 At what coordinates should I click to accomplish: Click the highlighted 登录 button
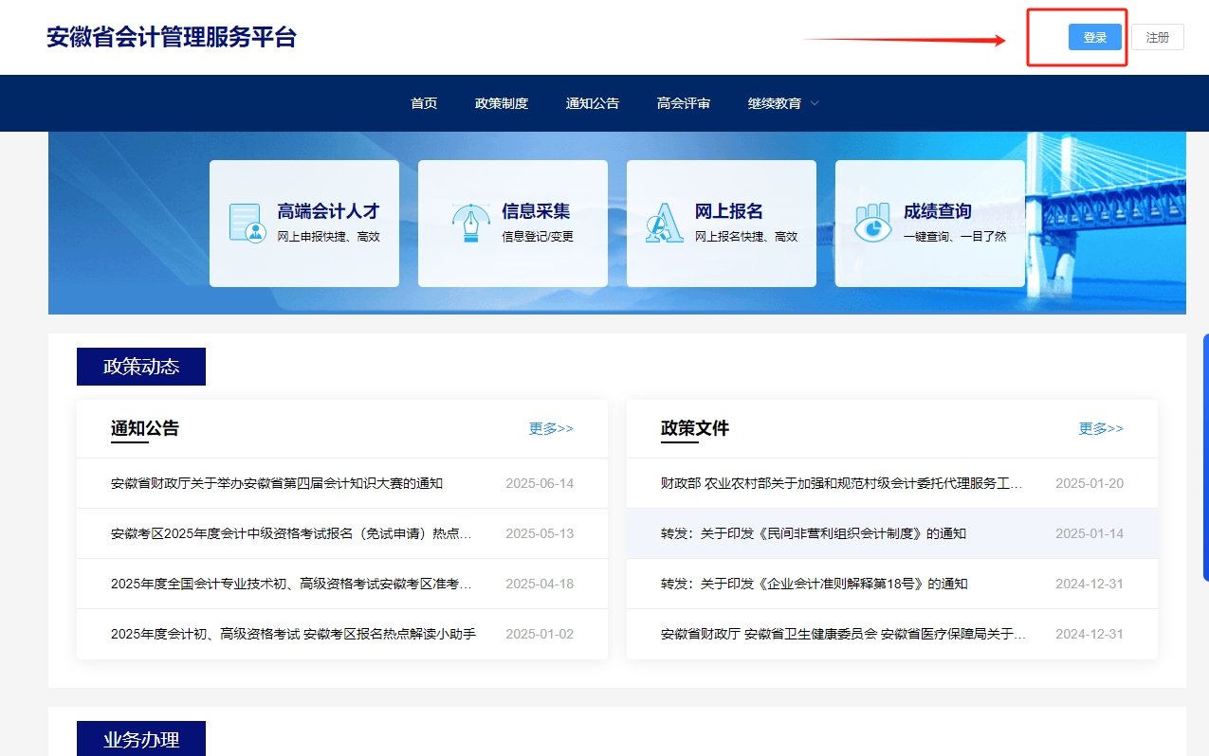(1094, 36)
